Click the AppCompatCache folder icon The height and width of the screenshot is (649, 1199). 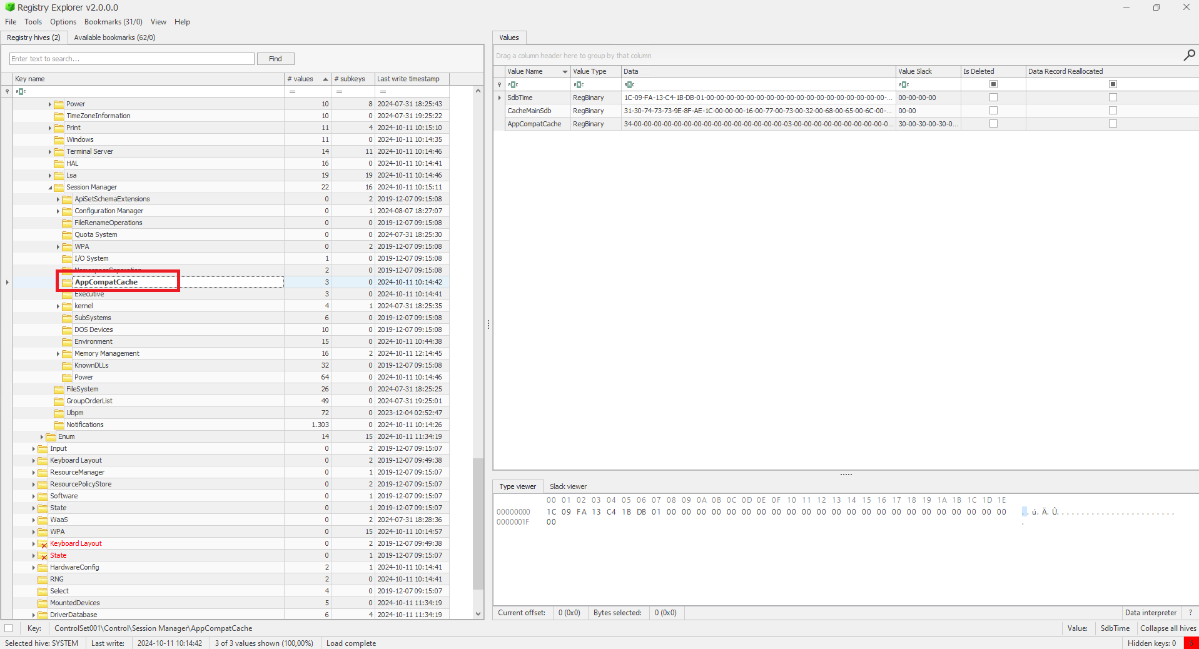tap(67, 282)
